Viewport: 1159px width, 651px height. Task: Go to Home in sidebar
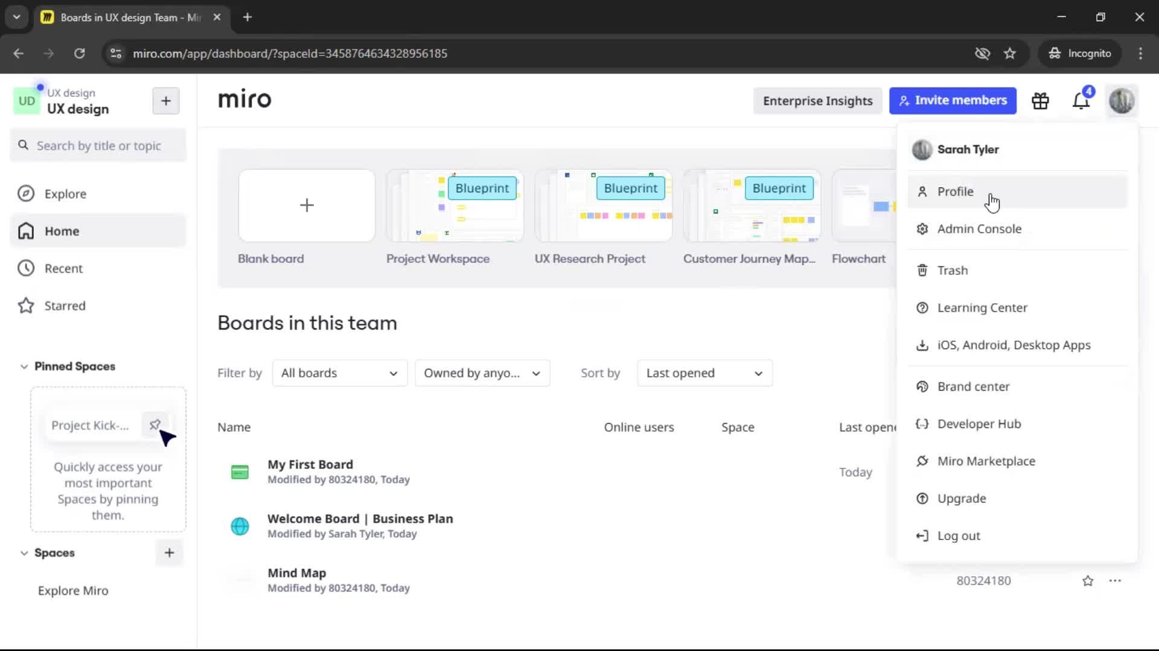coord(98,231)
